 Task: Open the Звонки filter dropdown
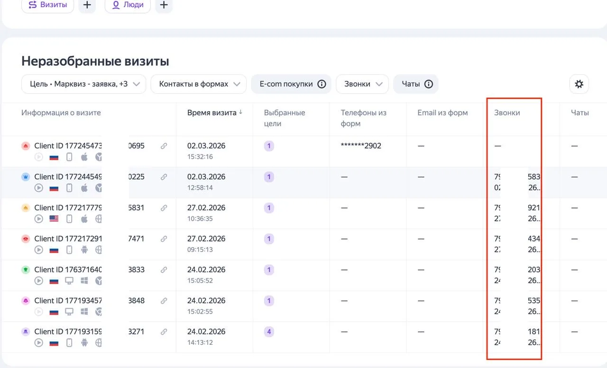(362, 84)
